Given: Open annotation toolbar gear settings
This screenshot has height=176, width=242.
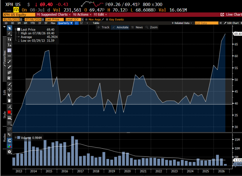Looking at the screenshot, I should 9,152.
